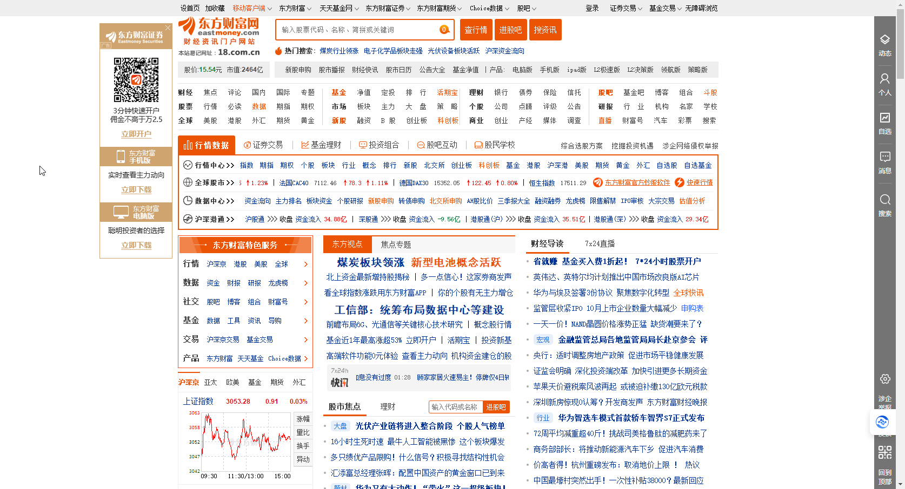905x489 pixels.
Task: Click 全球股市 globe icon header
Action: pos(208,182)
